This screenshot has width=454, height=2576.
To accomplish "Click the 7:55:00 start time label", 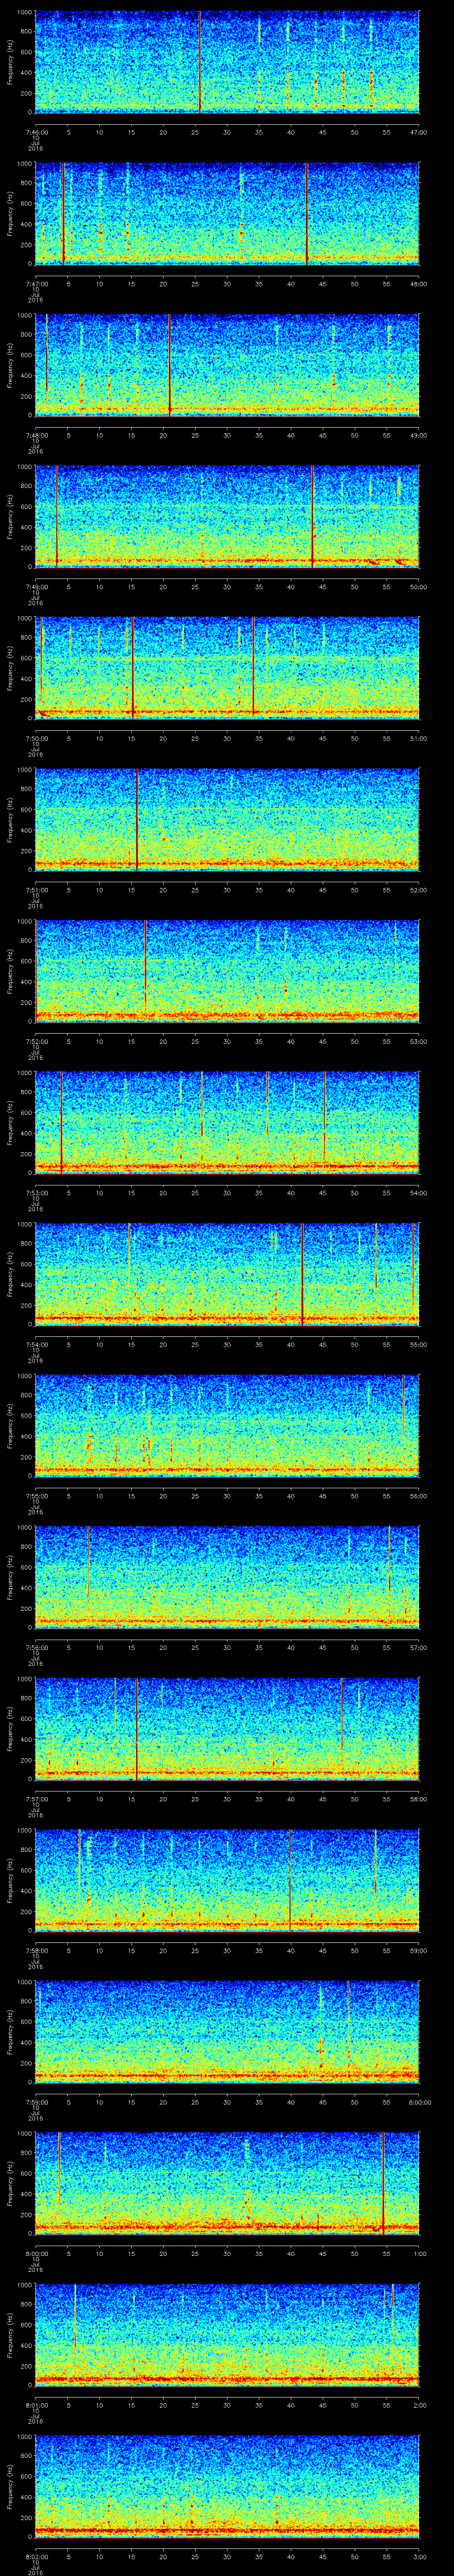I will click(36, 1495).
